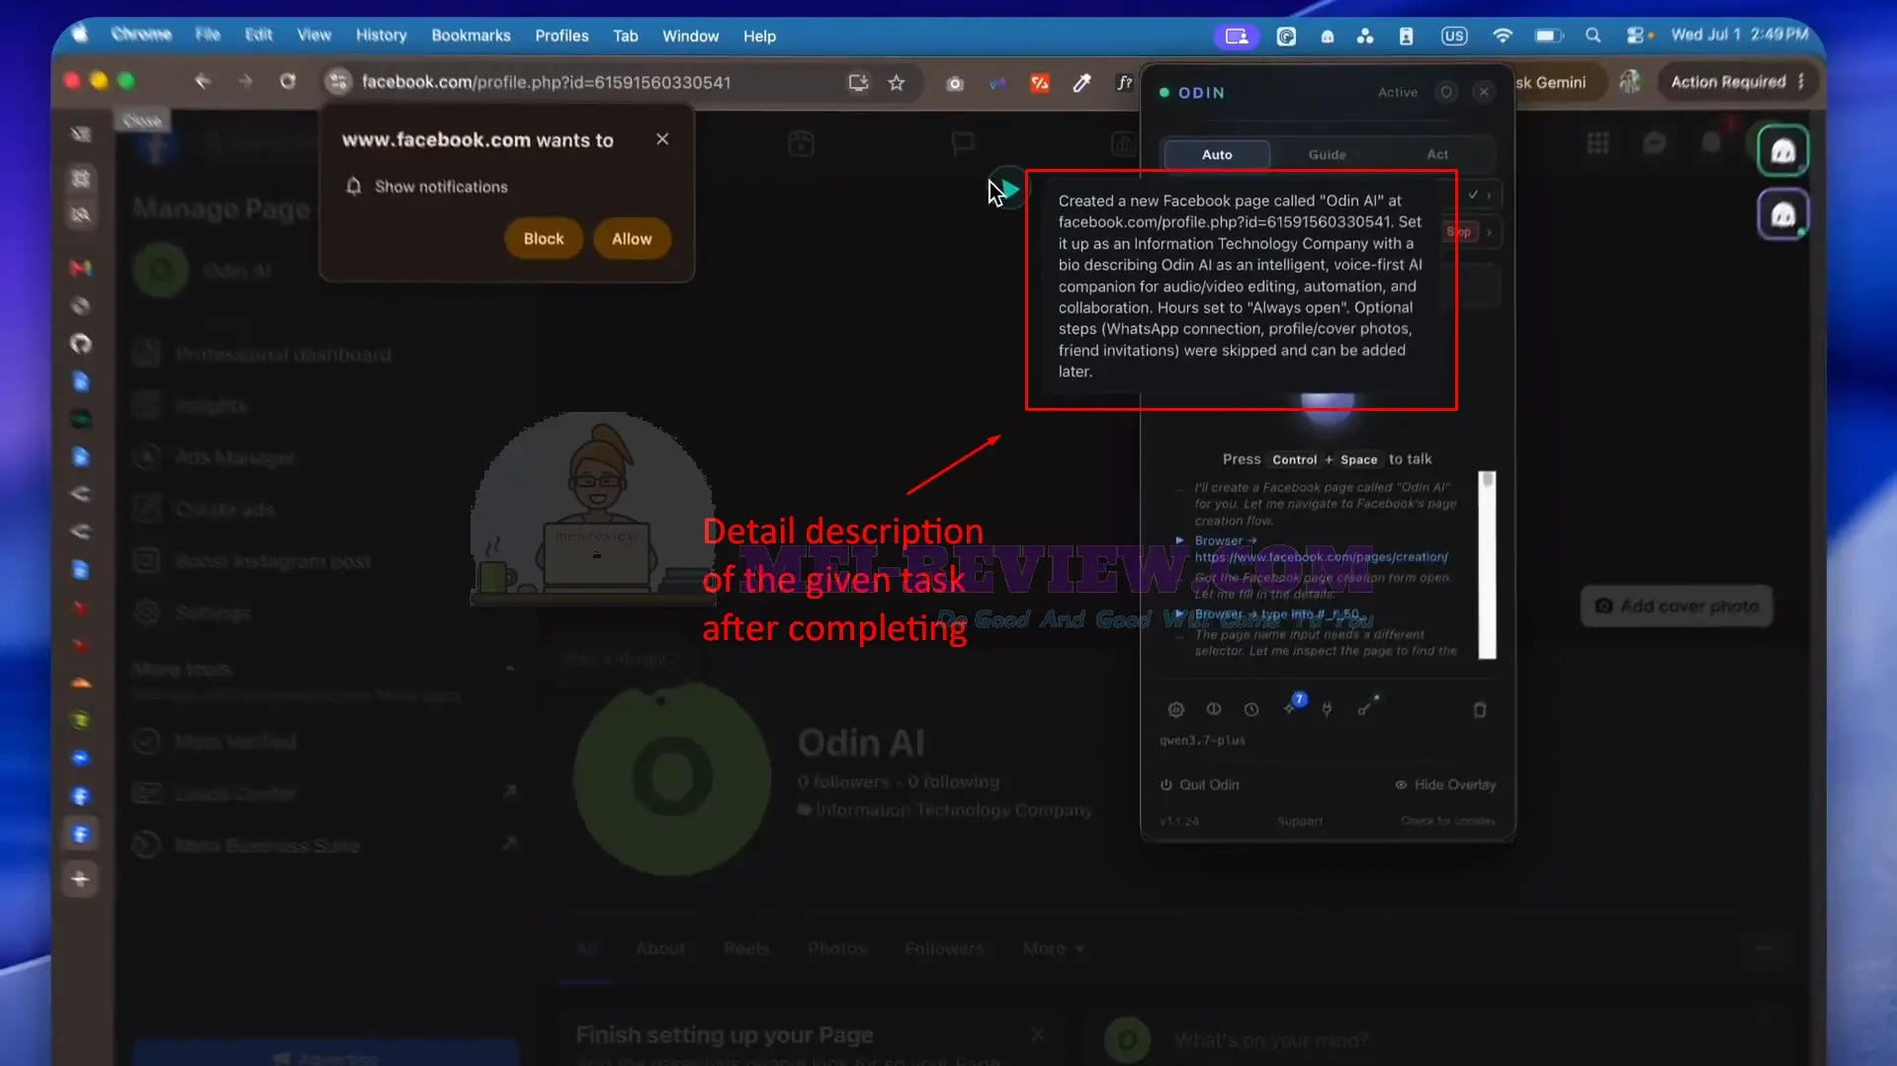Image resolution: width=1897 pixels, height=1066 pixels.
Task: Open the Action Required three-dot menu
Action: click(x=1801, y=82)
